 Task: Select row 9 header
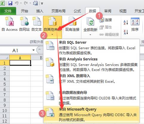pos(5,105)
